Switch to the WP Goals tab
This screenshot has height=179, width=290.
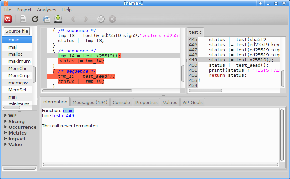[x=193, y=102]
